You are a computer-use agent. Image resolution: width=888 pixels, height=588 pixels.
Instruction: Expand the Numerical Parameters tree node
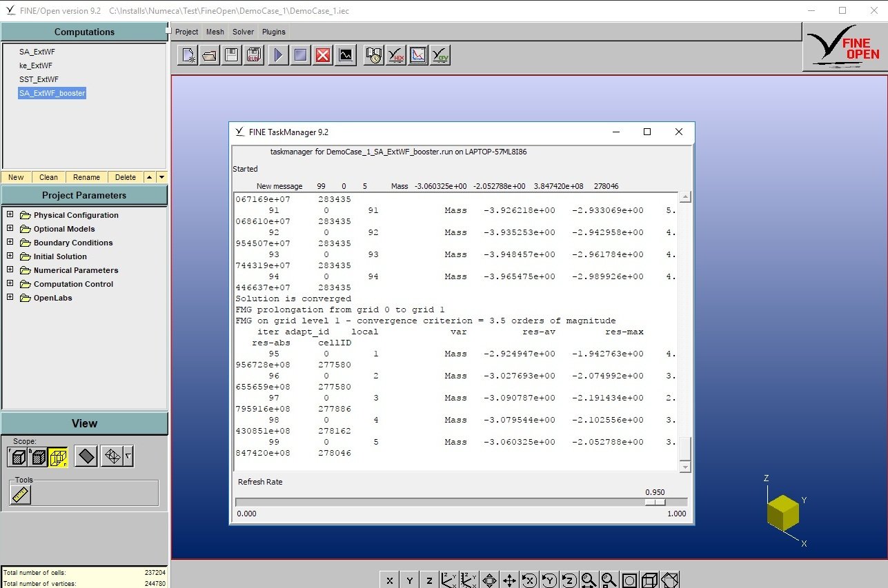pyautogui.click(x=10, y=270)
